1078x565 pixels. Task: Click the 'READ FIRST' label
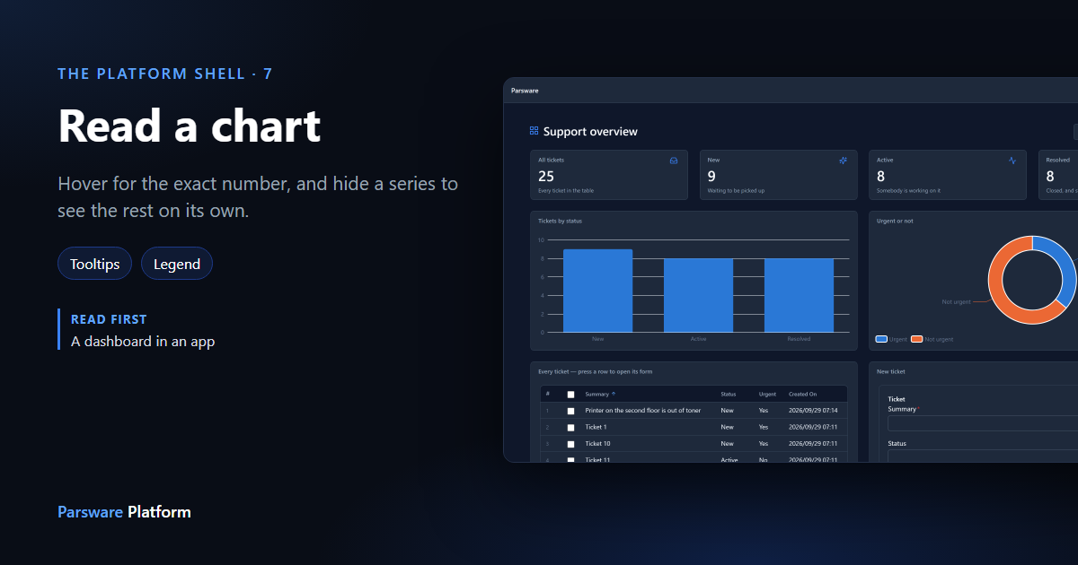[109, 319]
